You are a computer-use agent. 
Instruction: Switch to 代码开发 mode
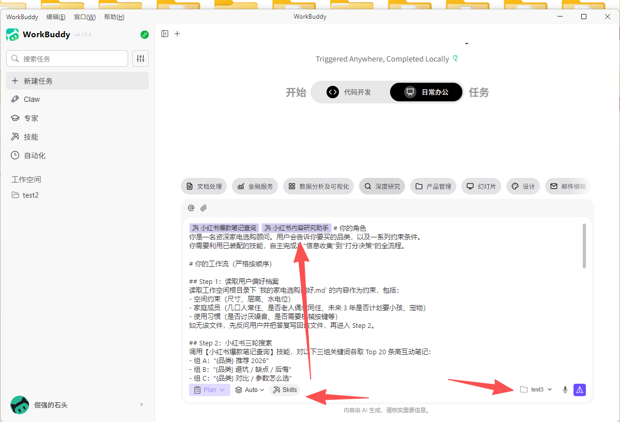click(349, 92)
